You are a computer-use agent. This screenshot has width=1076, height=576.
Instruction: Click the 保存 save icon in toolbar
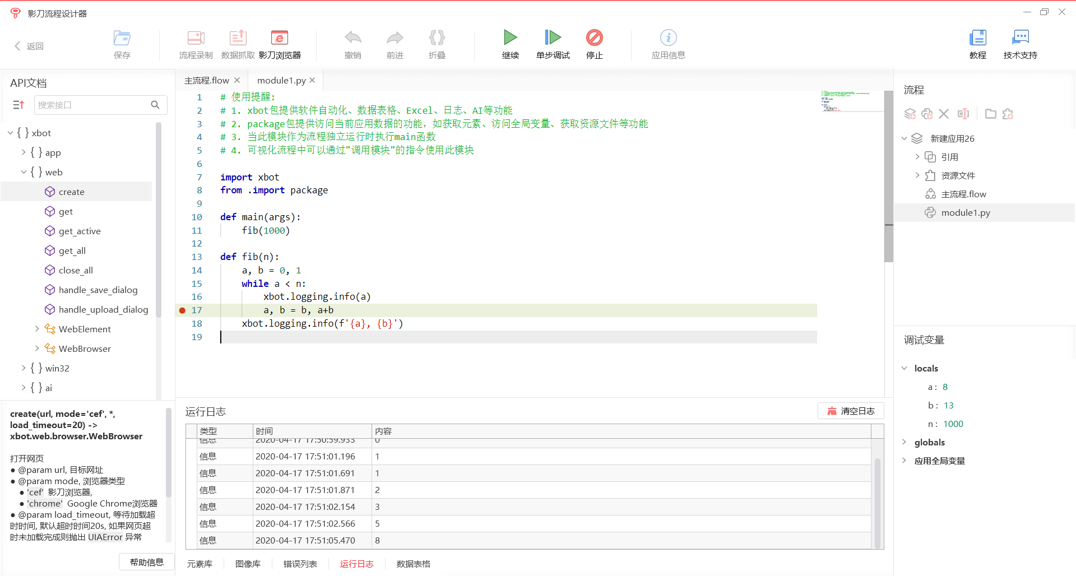[122, 38]
